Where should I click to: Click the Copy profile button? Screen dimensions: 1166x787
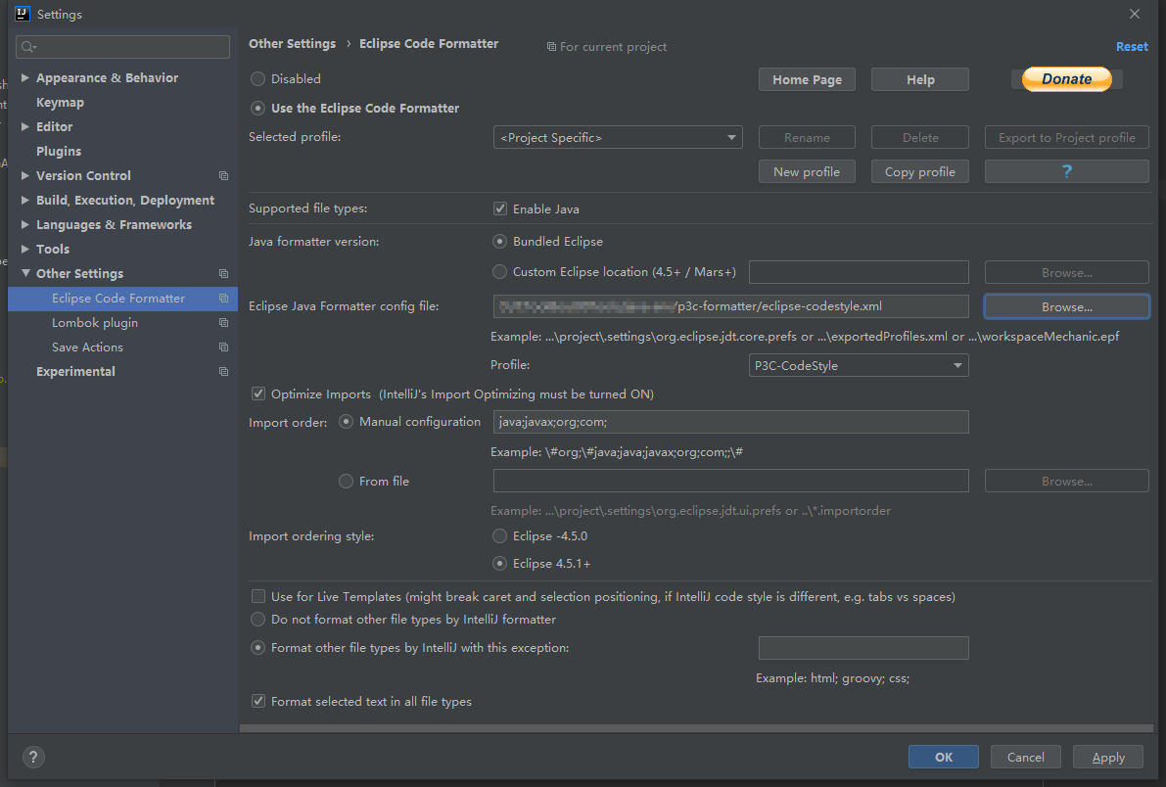pyautogui.click(x=920, y=172)
